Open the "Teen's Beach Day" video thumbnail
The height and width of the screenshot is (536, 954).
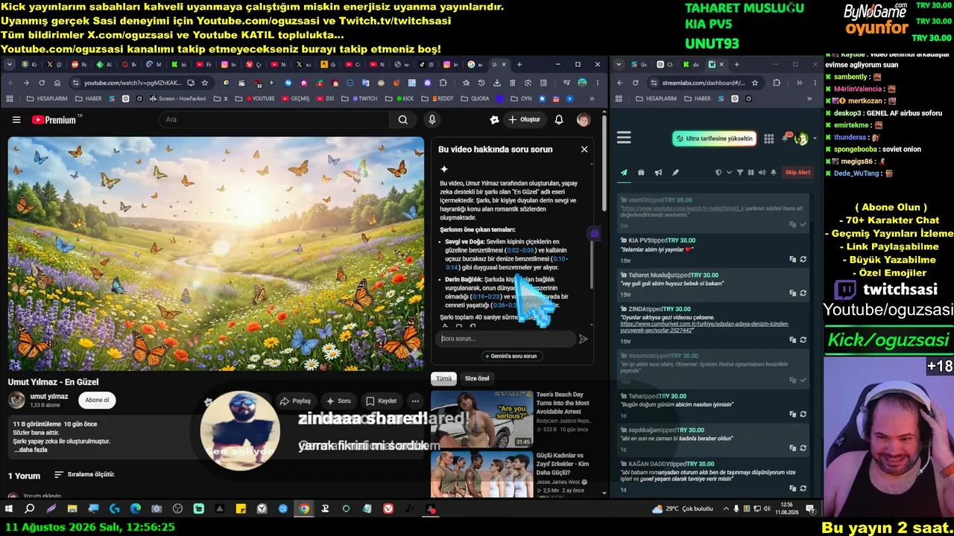(x=481, y=419)
